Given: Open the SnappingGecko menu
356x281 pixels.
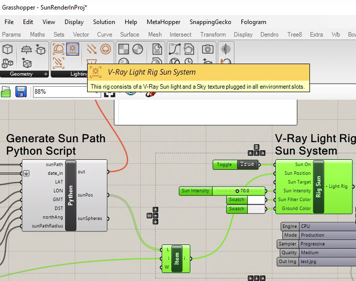Looking at the screenshot, I should pyautogui.click(x=210, y=22).
